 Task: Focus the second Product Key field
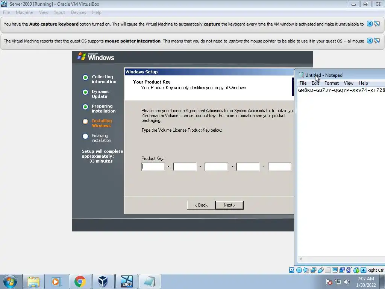coord(185,167)
